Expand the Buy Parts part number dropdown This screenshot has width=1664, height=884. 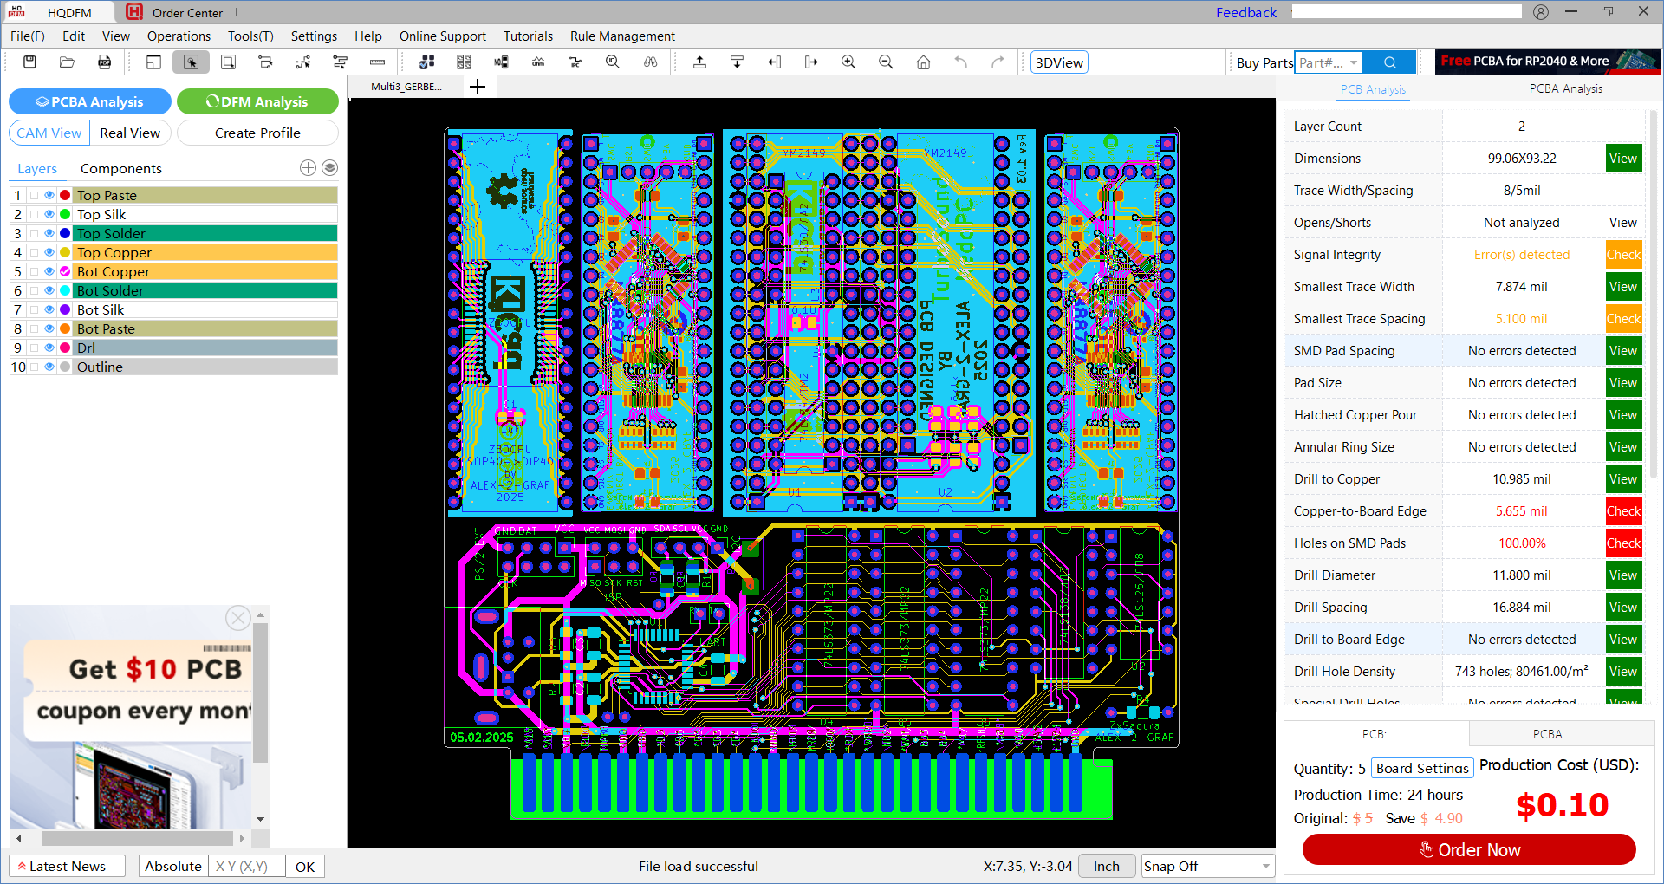(1353, 62)
